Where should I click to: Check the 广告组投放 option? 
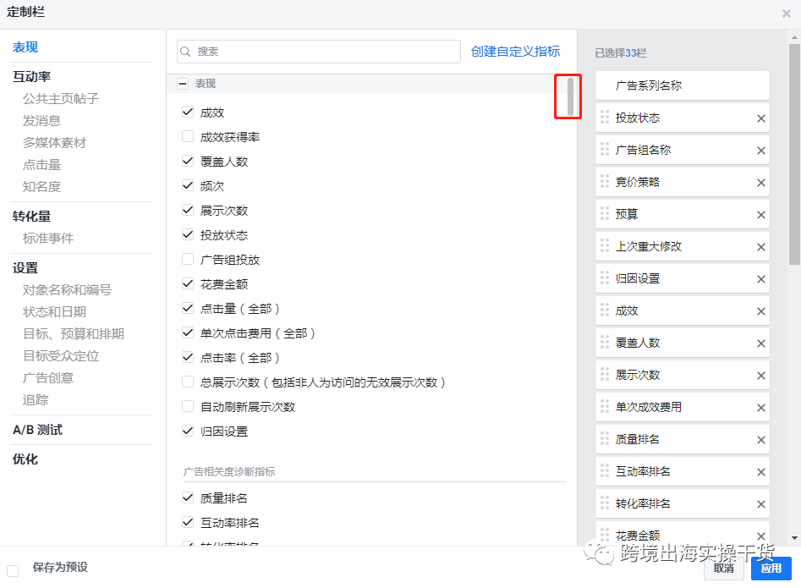pos(187,259)
